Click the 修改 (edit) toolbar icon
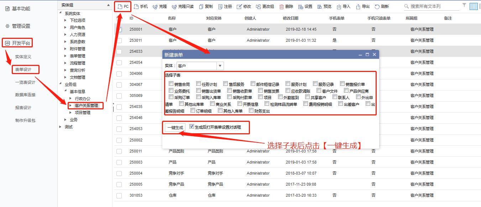Viewport: 481px width, 207px height. pyautogui.click(x=239, y=6)
